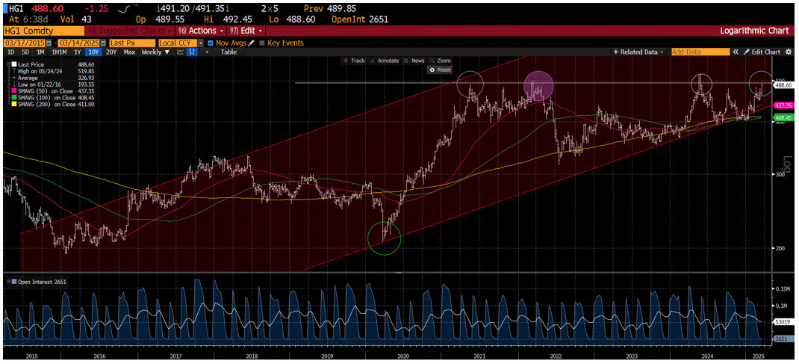This screenshot has height=364, width=799.
Task: Activate the Track crosshair tool
Action: (x=354, y=61)
